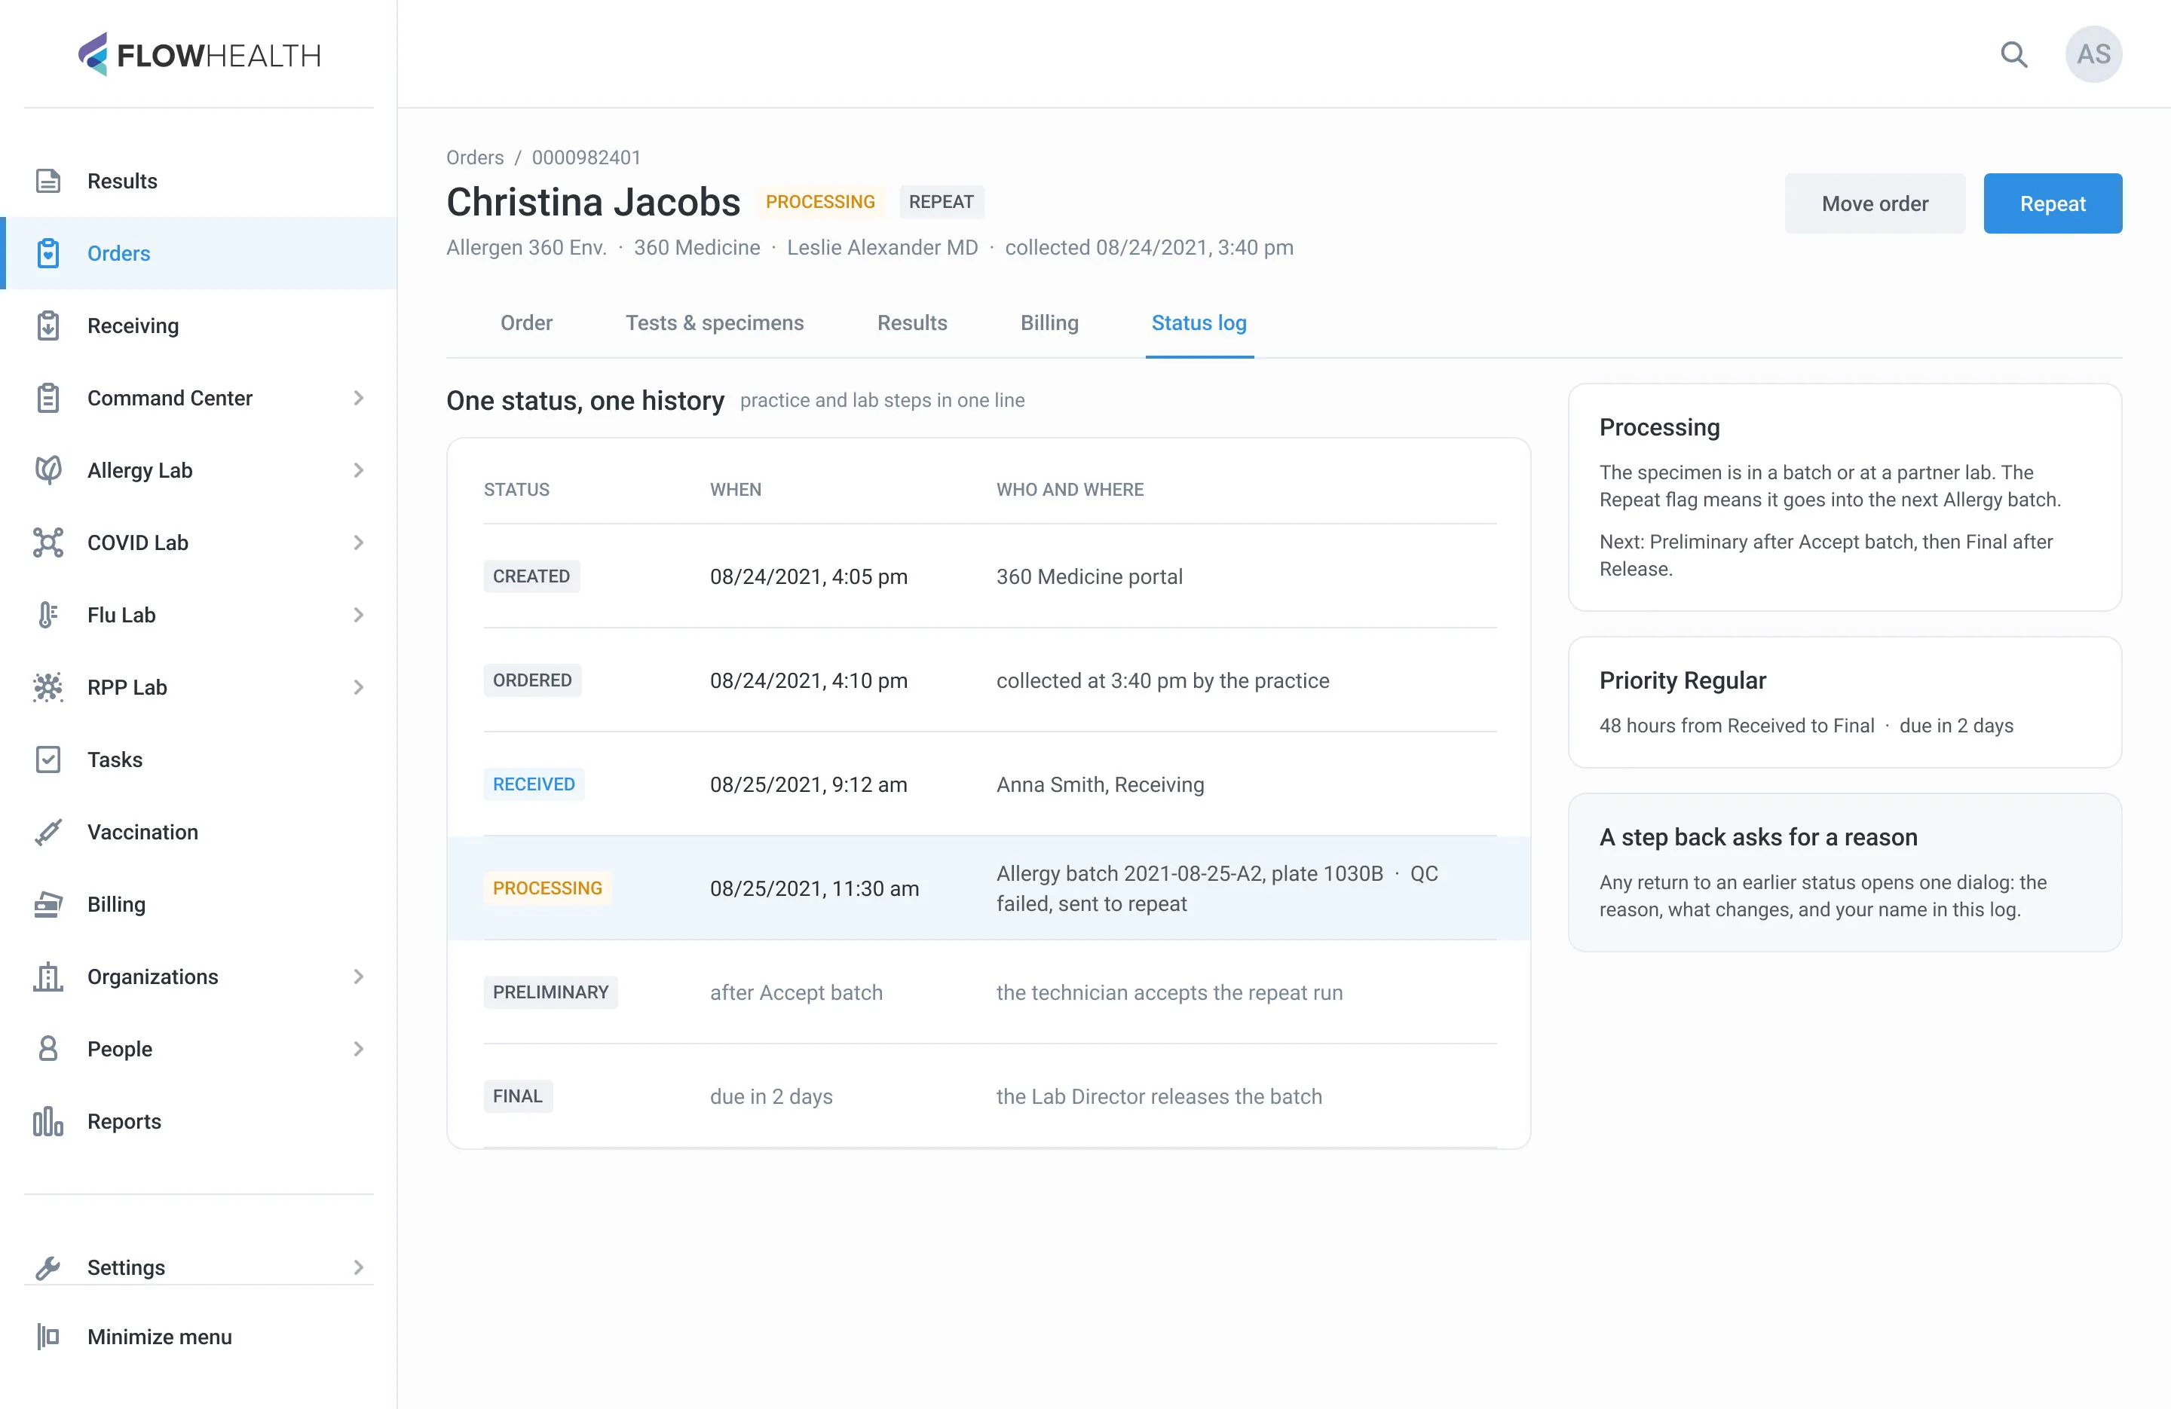Click the Billing icon in sidebar
The width and height of the screenshot is (2171, 1409).
pos(48,903)
